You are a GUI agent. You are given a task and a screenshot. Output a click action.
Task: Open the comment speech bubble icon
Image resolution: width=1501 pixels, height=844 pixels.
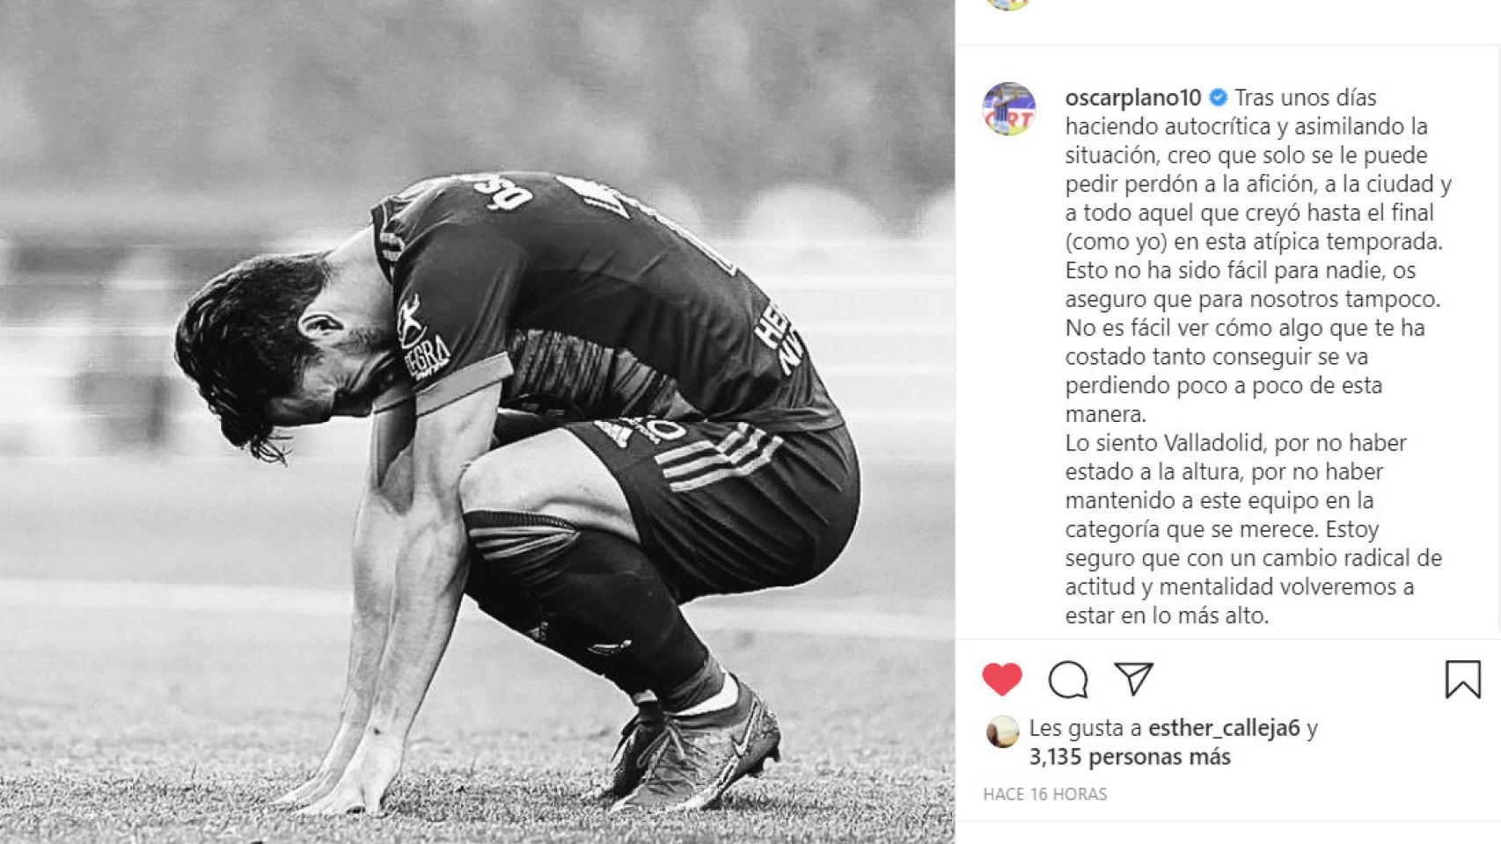tap(1068, 679)
